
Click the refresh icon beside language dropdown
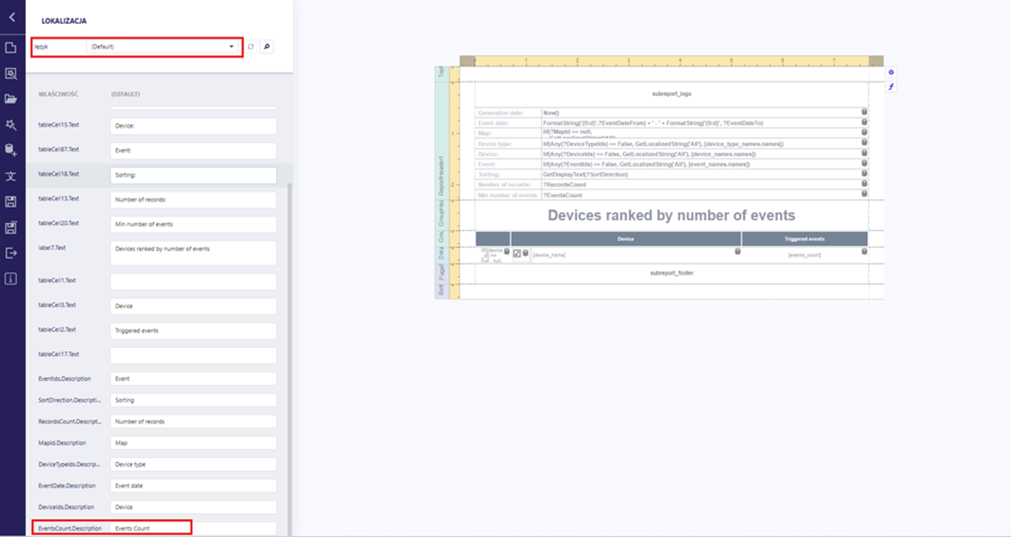251,47
